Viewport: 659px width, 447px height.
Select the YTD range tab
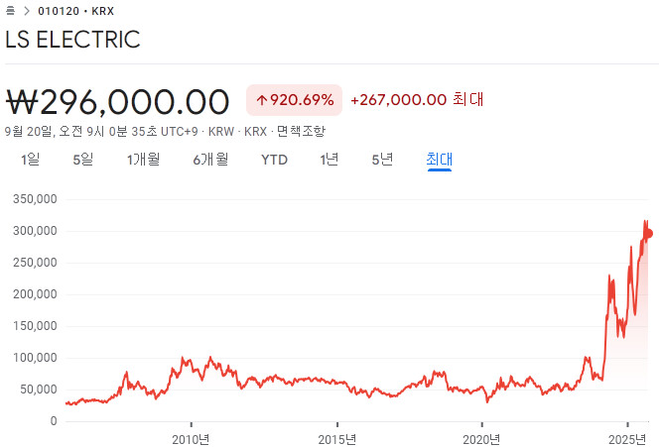(x=274, y=159)
